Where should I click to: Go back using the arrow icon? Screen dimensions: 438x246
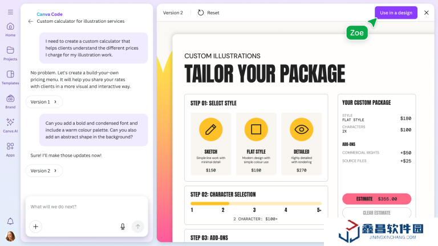point(30,21)
